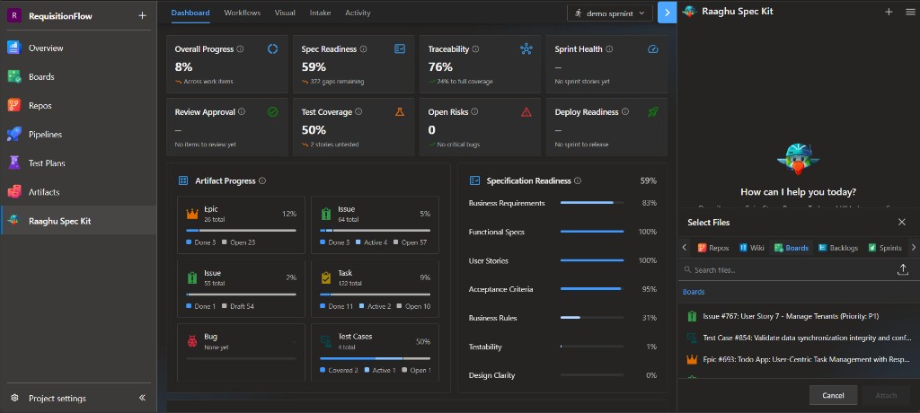920x413 pixels.
Task: Click the Business Requirements progress bar
Action: pos(592,203)
